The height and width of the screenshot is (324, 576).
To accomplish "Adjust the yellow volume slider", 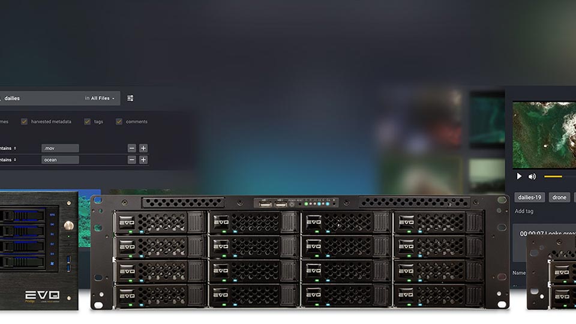I will (x=553, y=176).
